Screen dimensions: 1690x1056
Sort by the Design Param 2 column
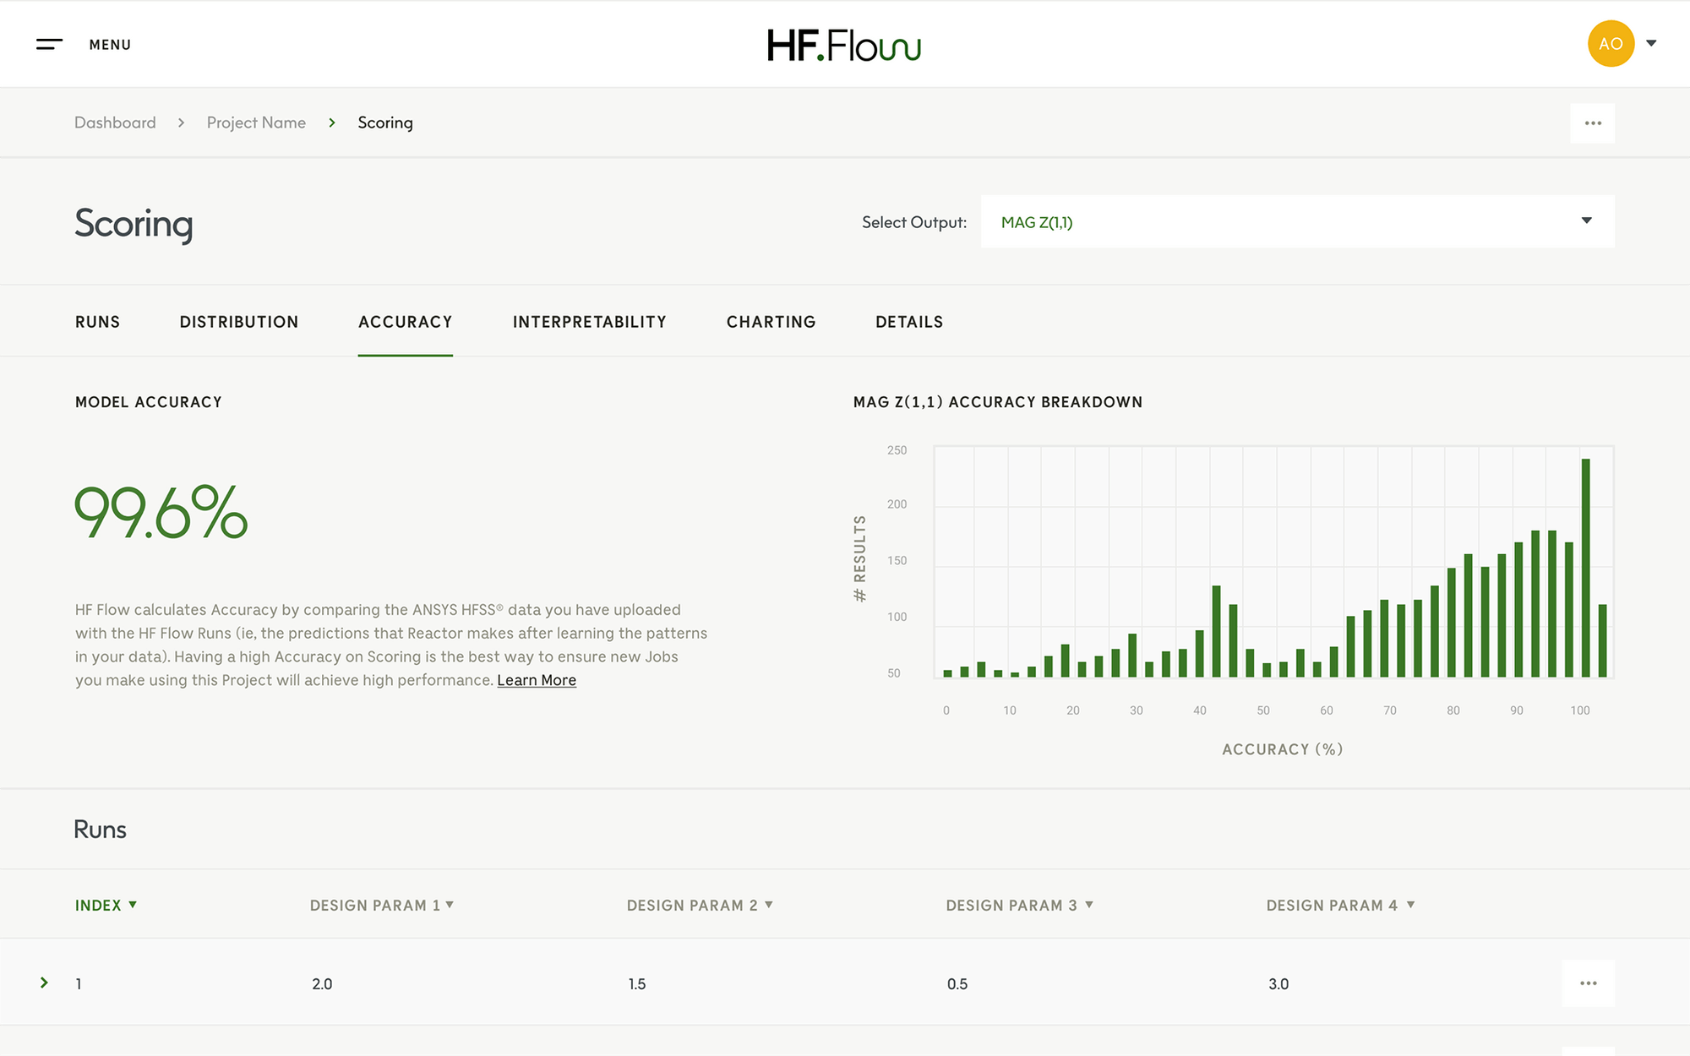[699, 905]
